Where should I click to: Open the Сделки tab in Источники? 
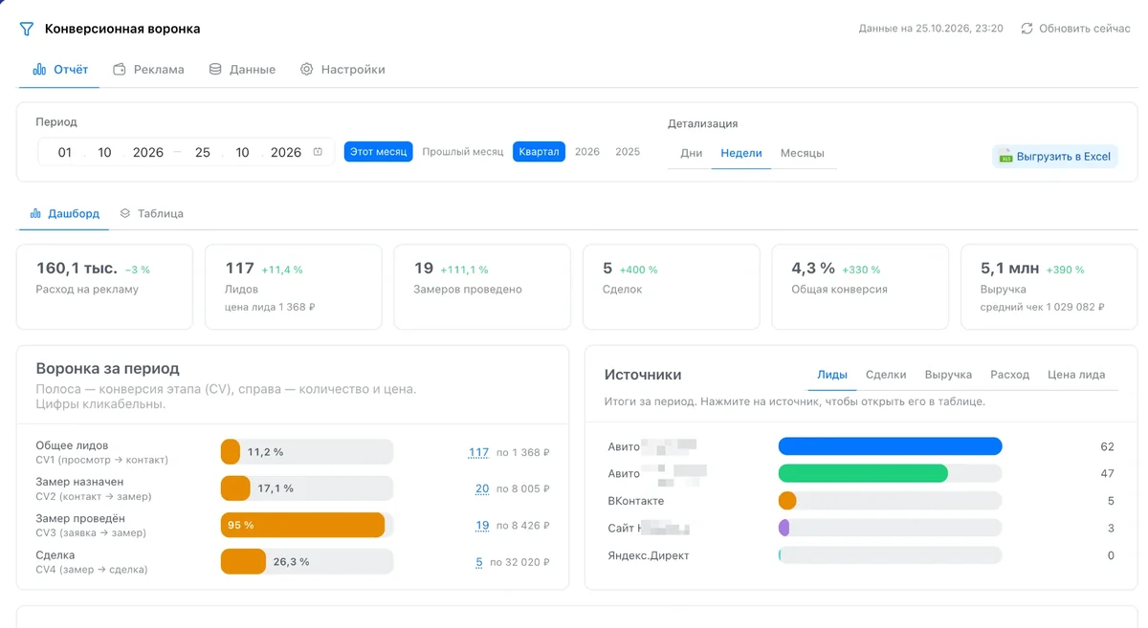coord(886,375)
